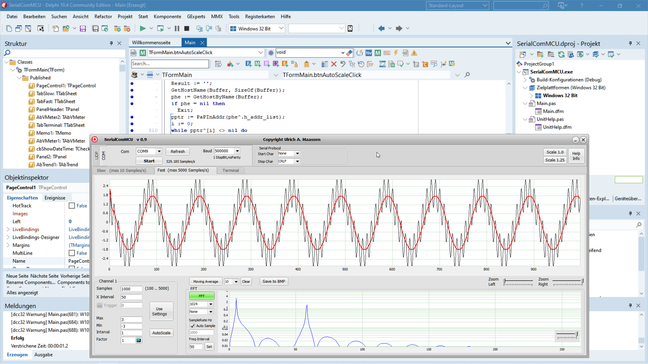Switch to the Terminal tab
The width and height of the screenshot is (648, 364).
(x=231, y=170)
